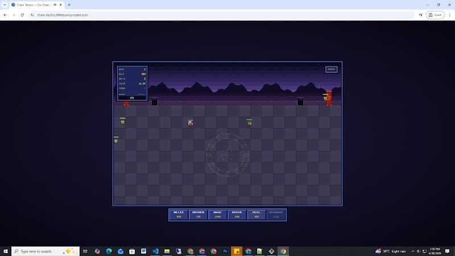Viewport: 455px width, 256px height.
Task: Open the tab search dropdown
Action: [5, 5]
